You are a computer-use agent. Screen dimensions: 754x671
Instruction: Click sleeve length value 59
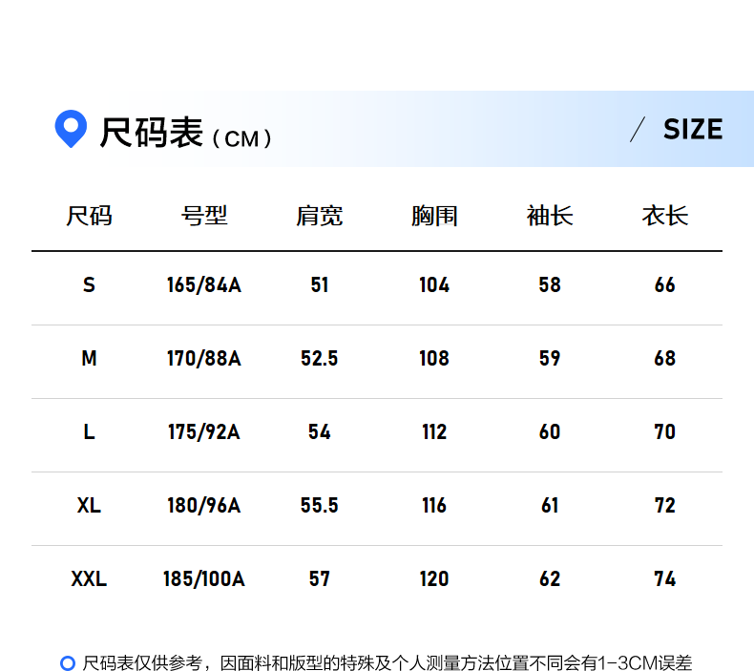pyautogui.click(x=550, y=358)
